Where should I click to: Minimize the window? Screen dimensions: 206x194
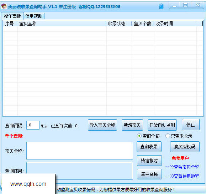click(x=174, y=6)
